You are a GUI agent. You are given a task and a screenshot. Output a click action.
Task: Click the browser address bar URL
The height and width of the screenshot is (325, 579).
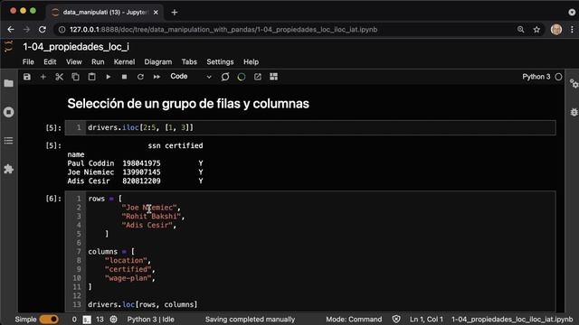tap(223, 30)
